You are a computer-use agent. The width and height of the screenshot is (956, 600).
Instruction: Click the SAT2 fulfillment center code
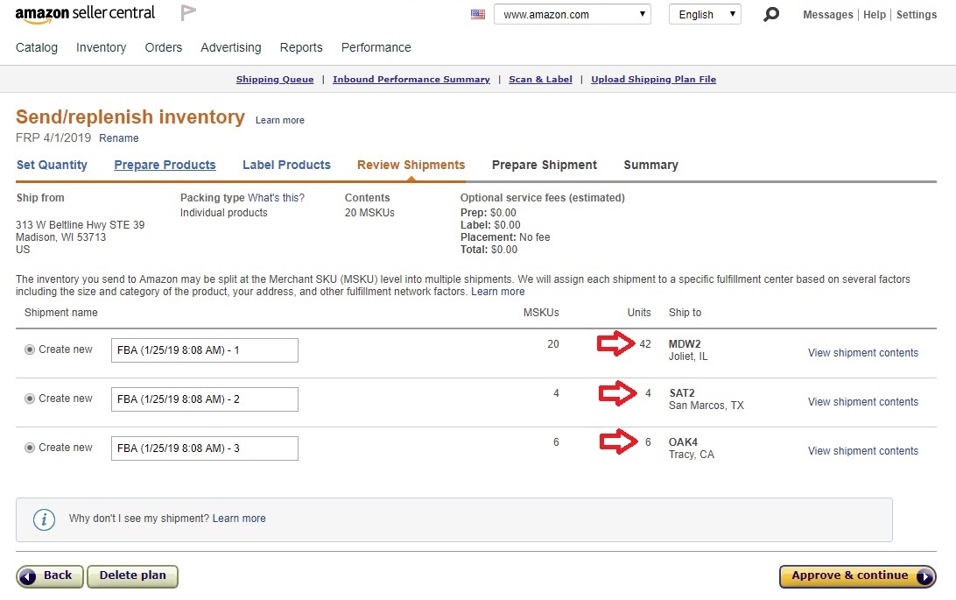[x=682, y=393]
